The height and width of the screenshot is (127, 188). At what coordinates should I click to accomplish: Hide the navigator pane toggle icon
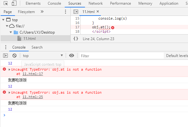point(76,12)
